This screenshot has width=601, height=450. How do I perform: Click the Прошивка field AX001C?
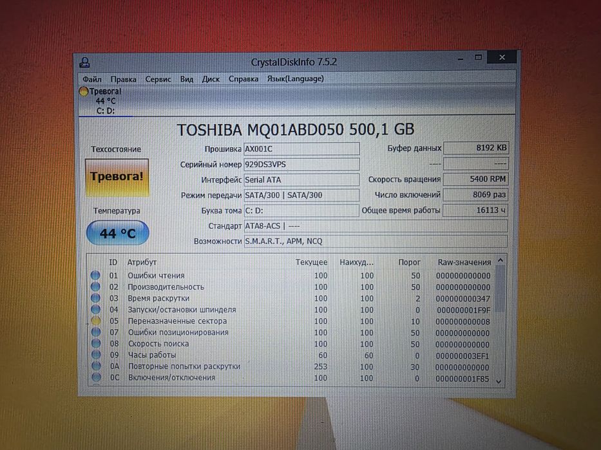(x=301, y=149)
